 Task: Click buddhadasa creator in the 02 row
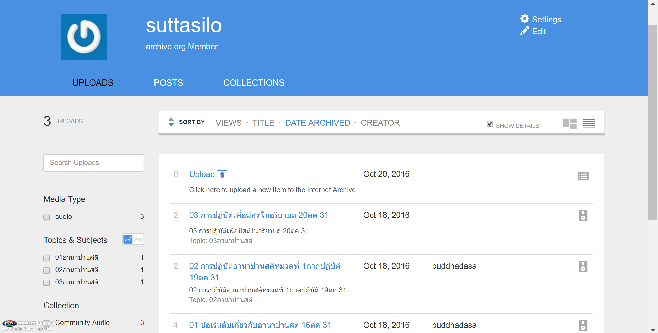coord(454,266)
